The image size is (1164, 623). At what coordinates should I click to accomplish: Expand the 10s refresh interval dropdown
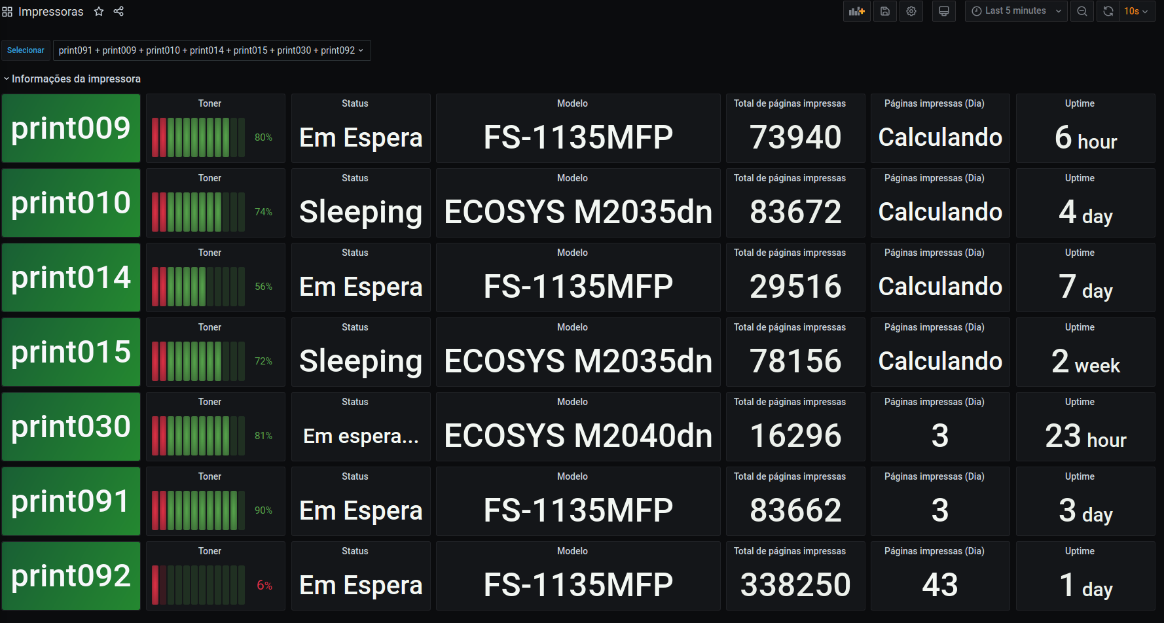click(x=1137, y=11)
